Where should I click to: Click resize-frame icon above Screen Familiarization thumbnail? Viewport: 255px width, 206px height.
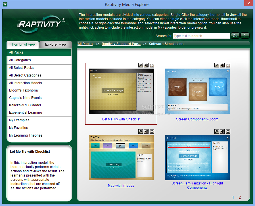coord(228,131)
